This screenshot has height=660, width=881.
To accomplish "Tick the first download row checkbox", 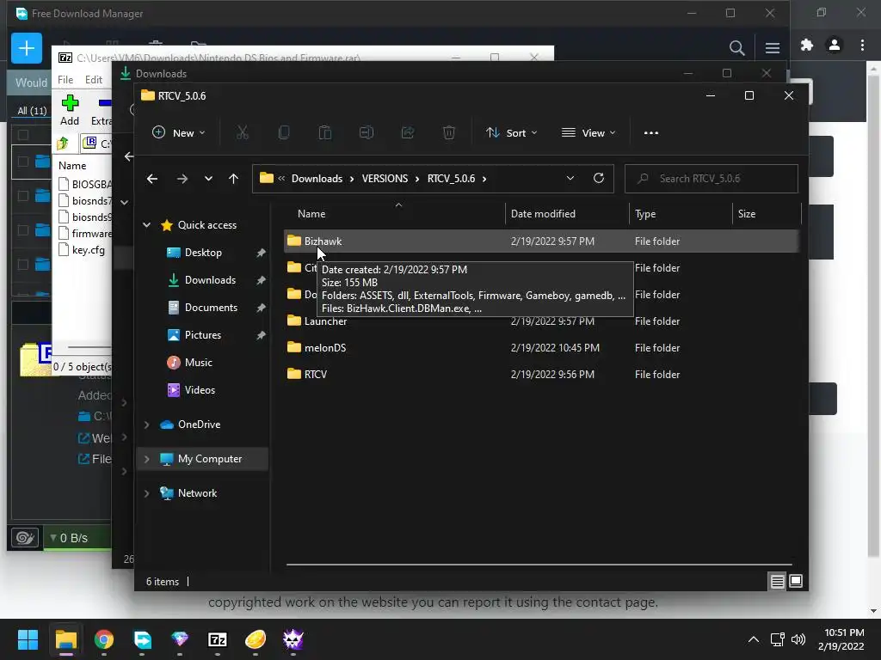I will (23, 162).
